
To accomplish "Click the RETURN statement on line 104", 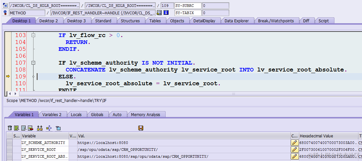I will pos(77,42).
